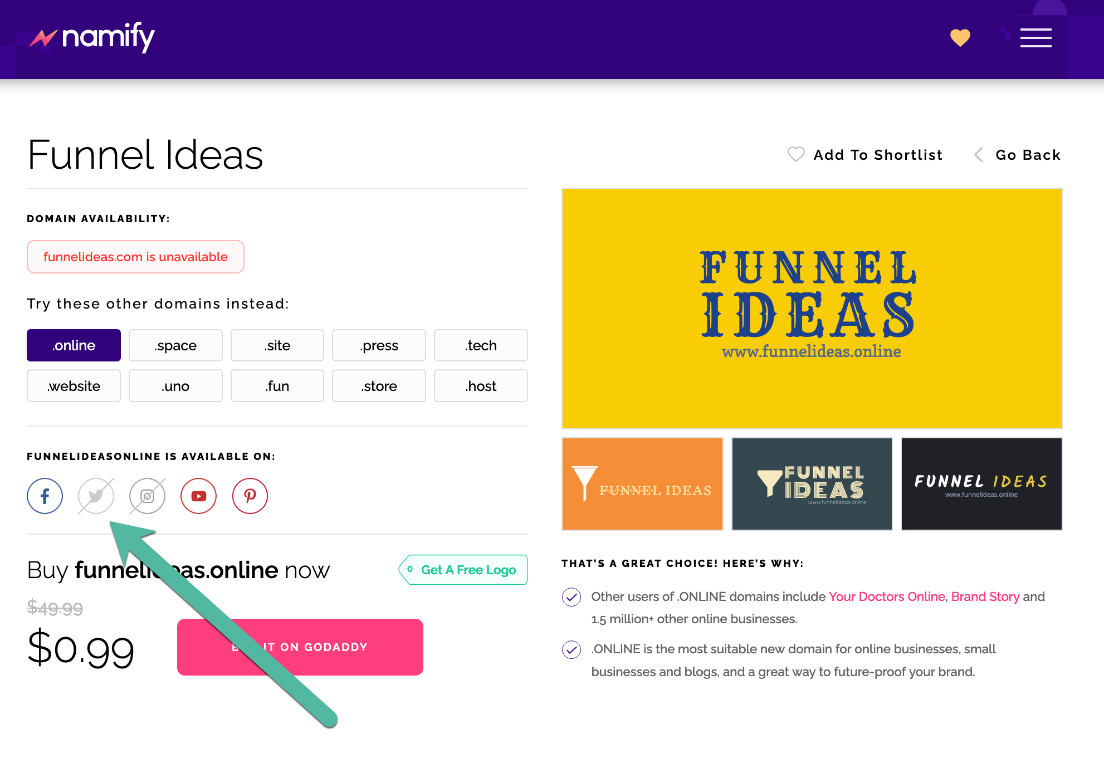Viewport: 1104px width, 763px height.
Task: Toggle Add To Shortlist heart
Action: click(796, 154)
